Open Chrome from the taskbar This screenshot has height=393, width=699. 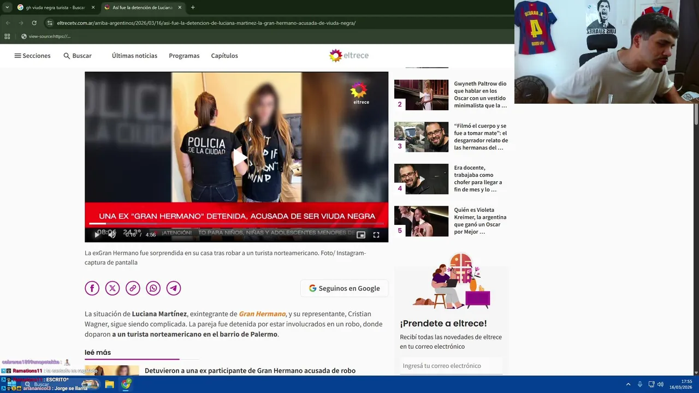(126, 384)
